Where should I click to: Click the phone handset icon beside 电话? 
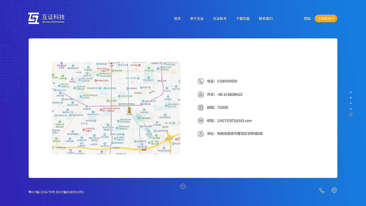tap(200, 81)
